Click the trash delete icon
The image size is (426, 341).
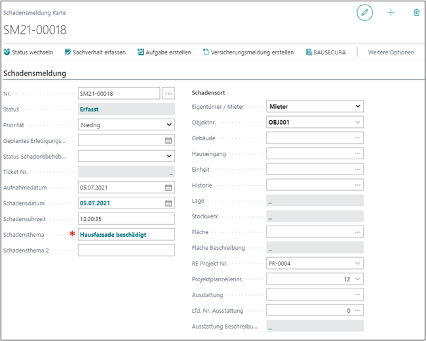(x=416, y=12)
